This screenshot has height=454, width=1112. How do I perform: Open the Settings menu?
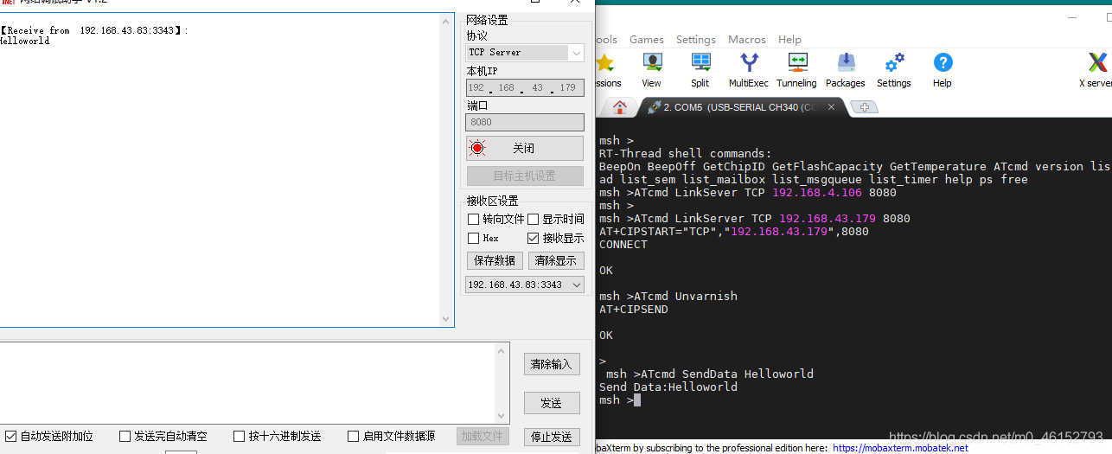tap(696, 39)
